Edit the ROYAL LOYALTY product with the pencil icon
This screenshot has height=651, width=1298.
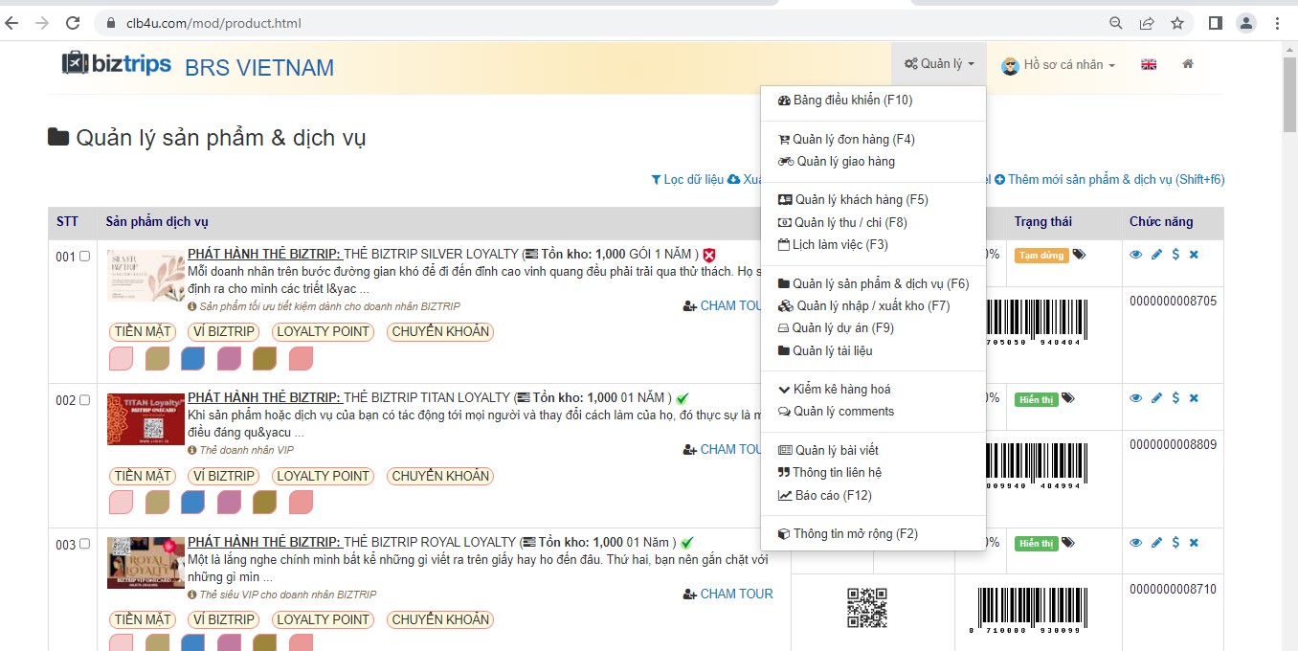pyautogui.click(x=1156, y=543)
